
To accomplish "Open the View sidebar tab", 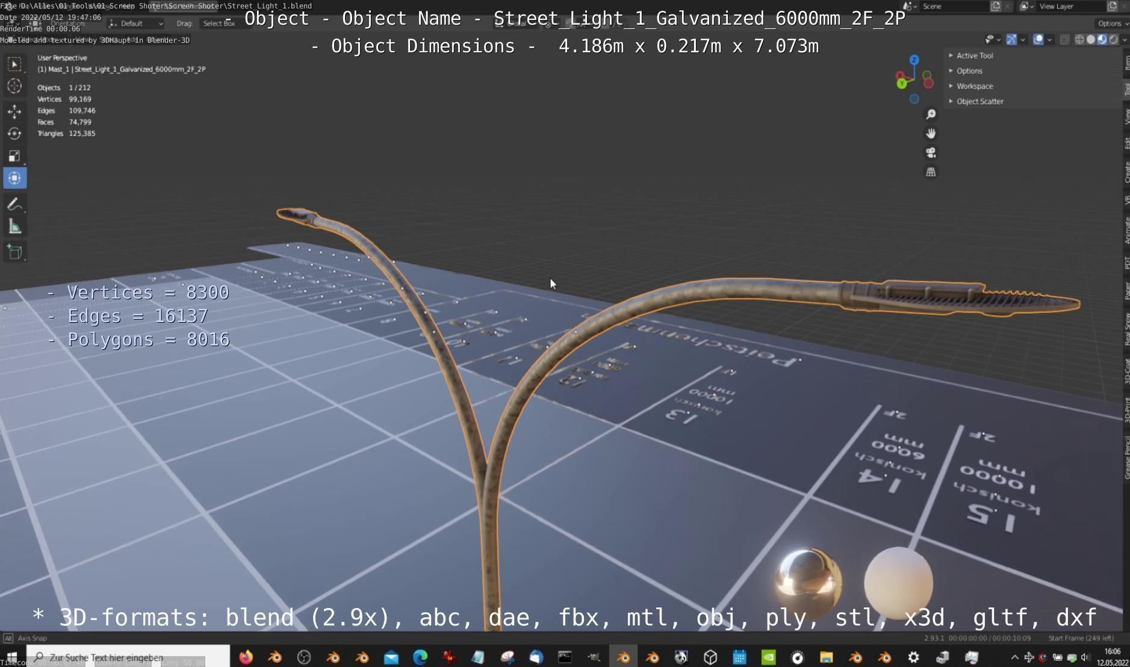I will click(x=1126, y=116).
